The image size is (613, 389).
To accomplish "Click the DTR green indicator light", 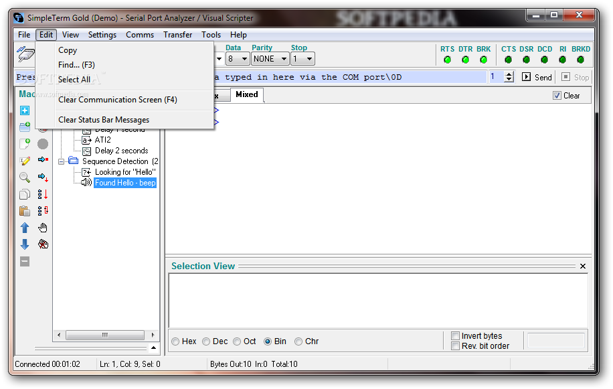I will tap(465, 60).
